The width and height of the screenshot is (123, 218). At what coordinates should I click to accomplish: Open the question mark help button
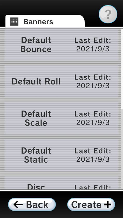(108, 14)
